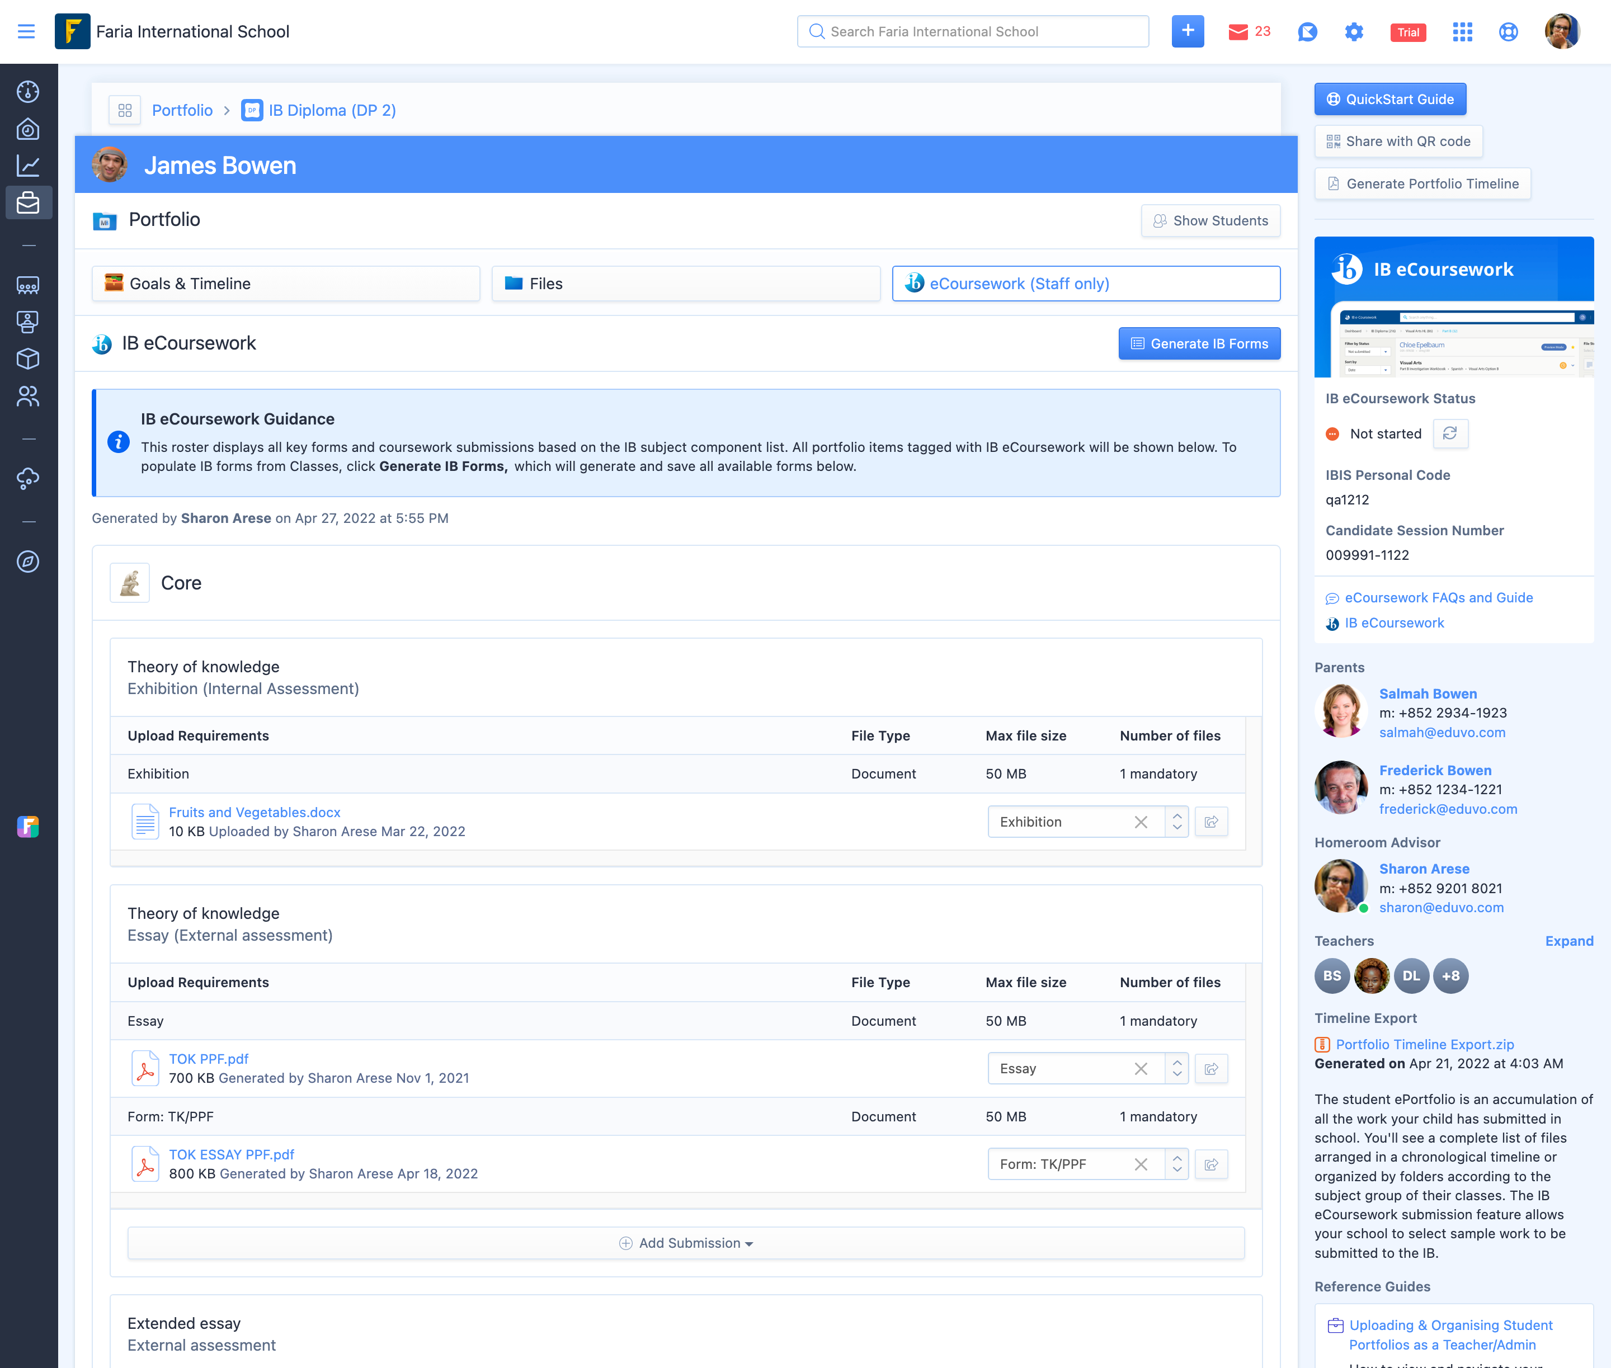Clear the Exhibition tag selection
The image size is (1611, 1368).
1141,822
